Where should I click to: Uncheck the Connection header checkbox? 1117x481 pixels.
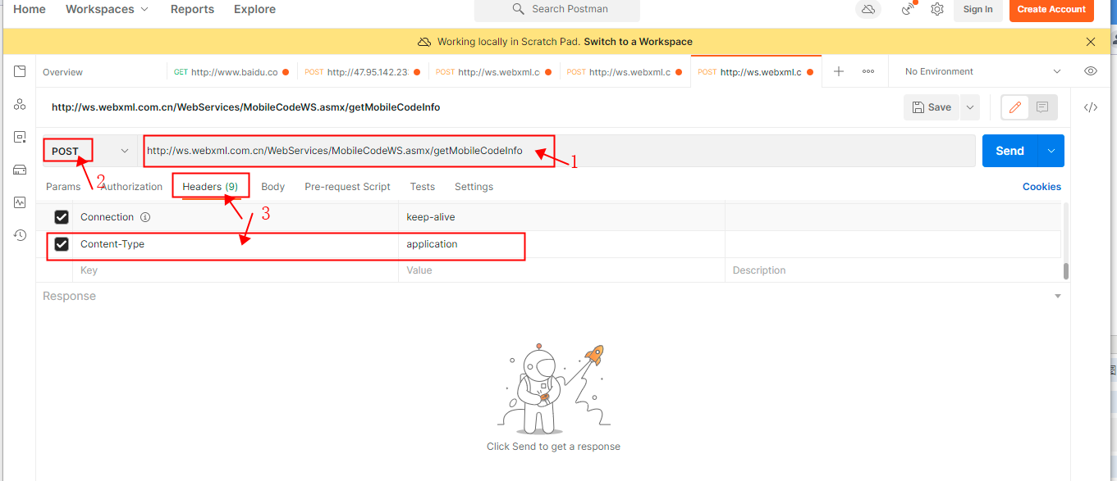(62, 217)
